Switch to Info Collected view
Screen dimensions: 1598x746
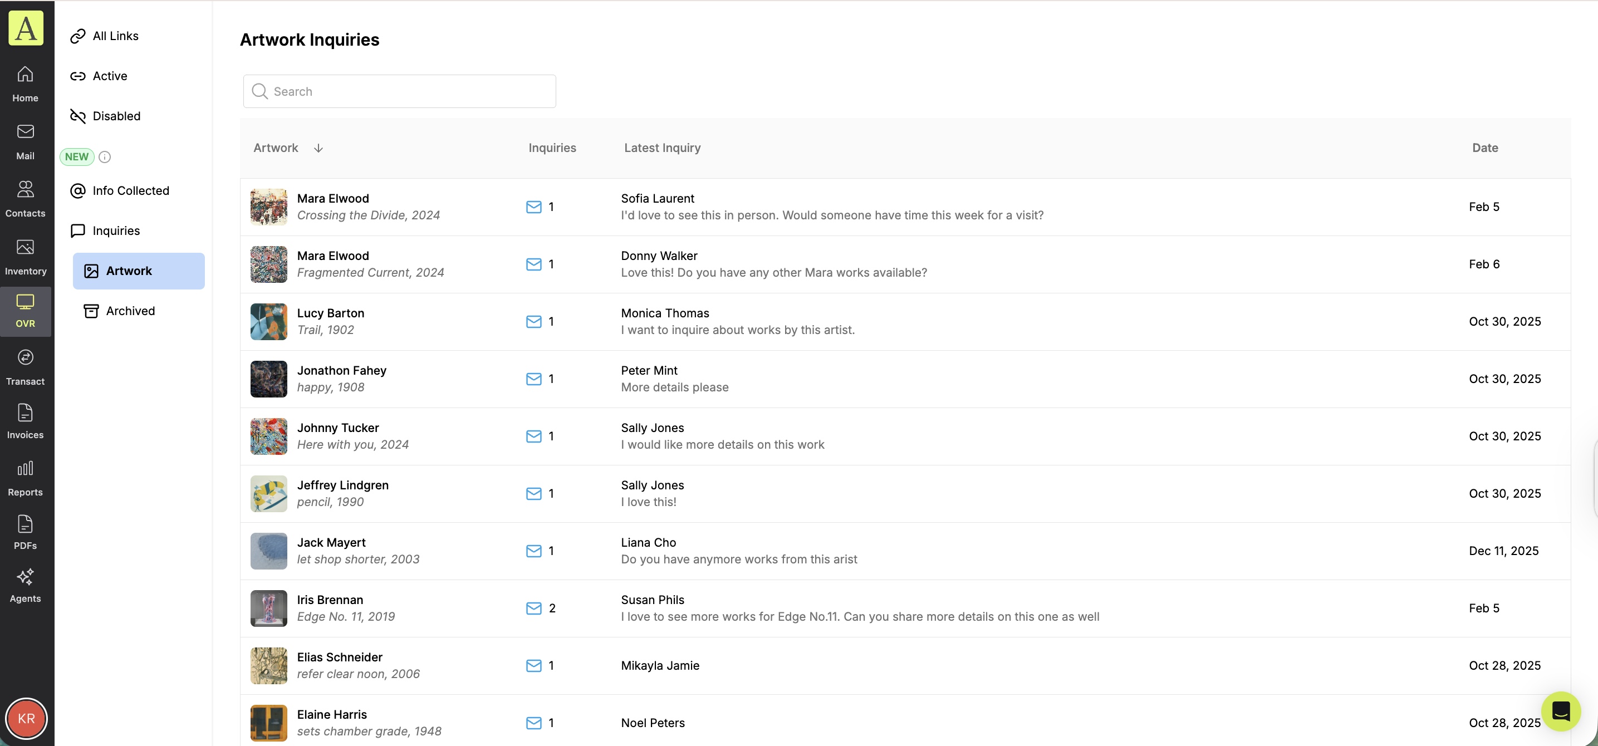click(130, 190)
